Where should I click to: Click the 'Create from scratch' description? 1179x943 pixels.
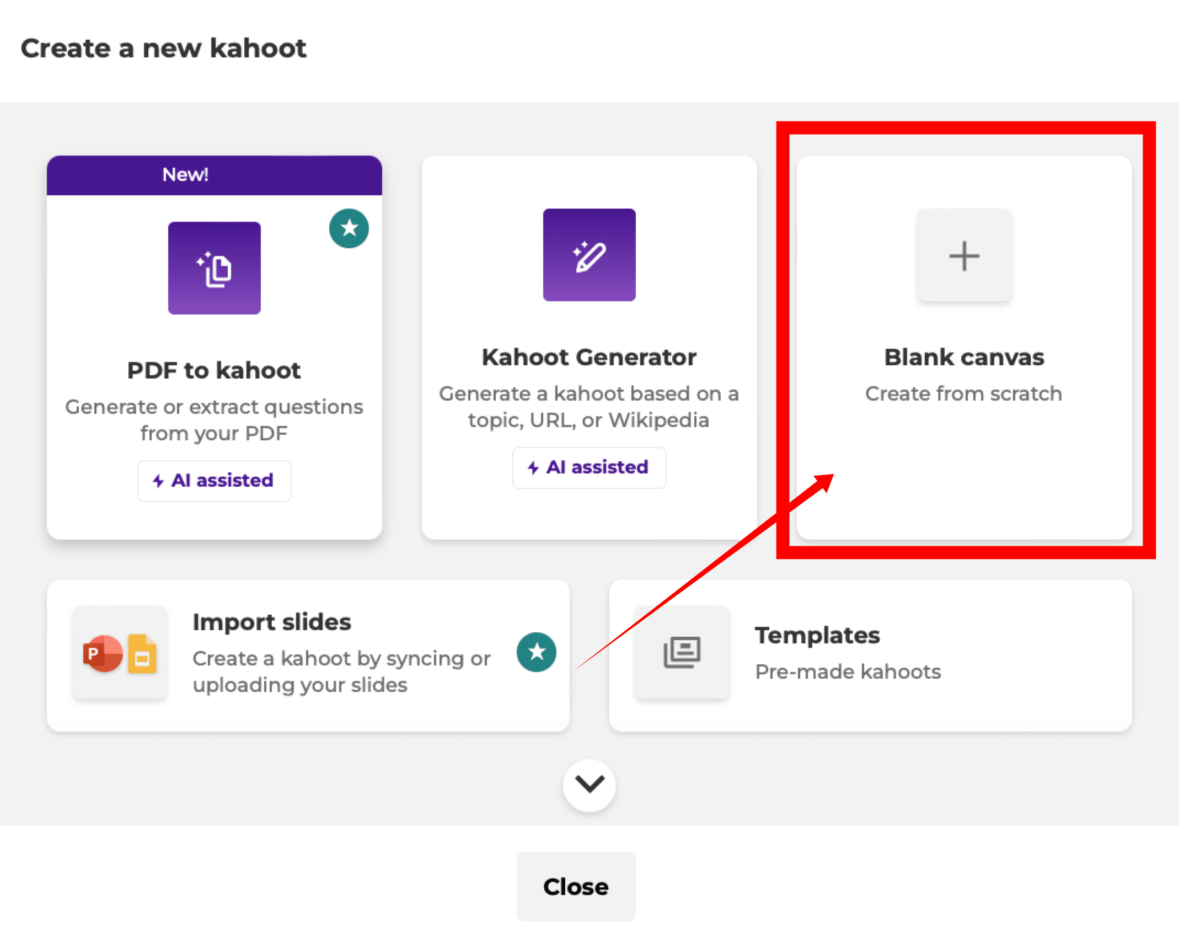pos(964,393)
